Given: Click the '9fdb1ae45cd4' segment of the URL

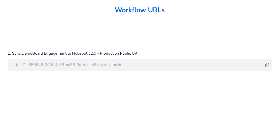Looking at the screenshot, I should (x=92, y=65).
